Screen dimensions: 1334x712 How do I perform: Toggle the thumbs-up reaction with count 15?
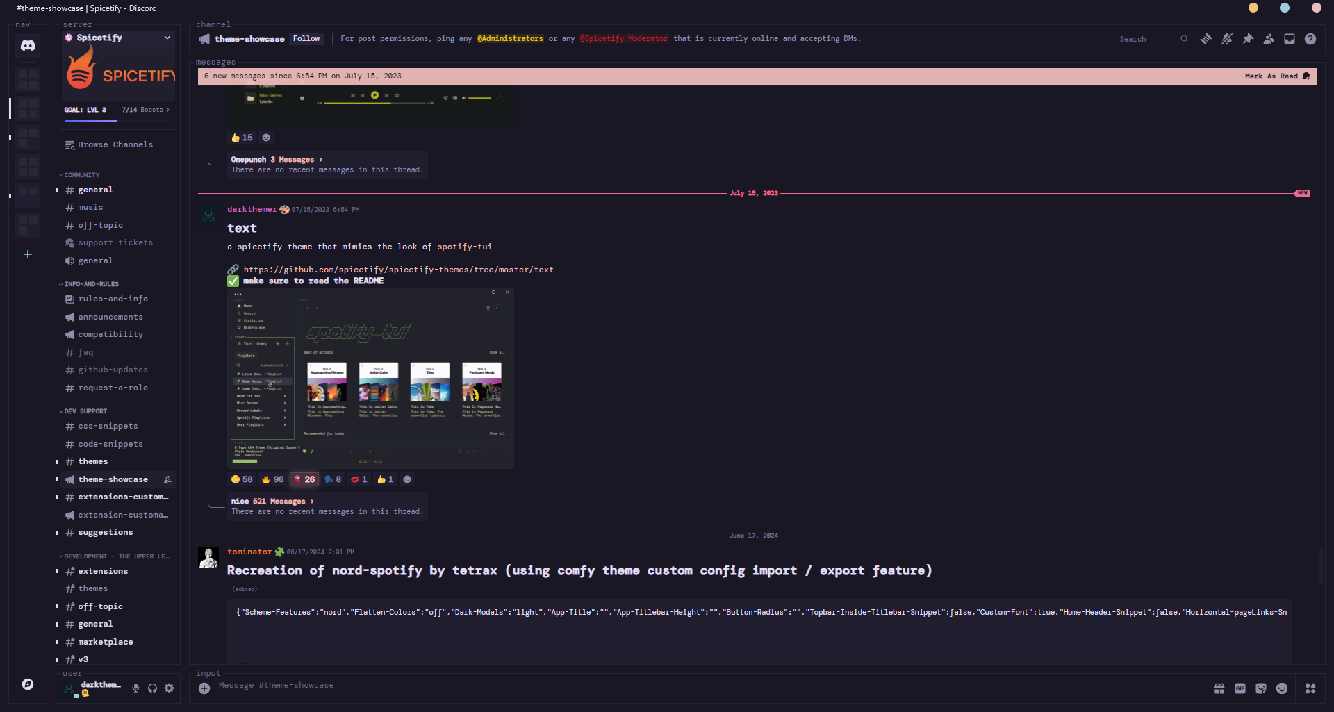(x=242, y=138)
